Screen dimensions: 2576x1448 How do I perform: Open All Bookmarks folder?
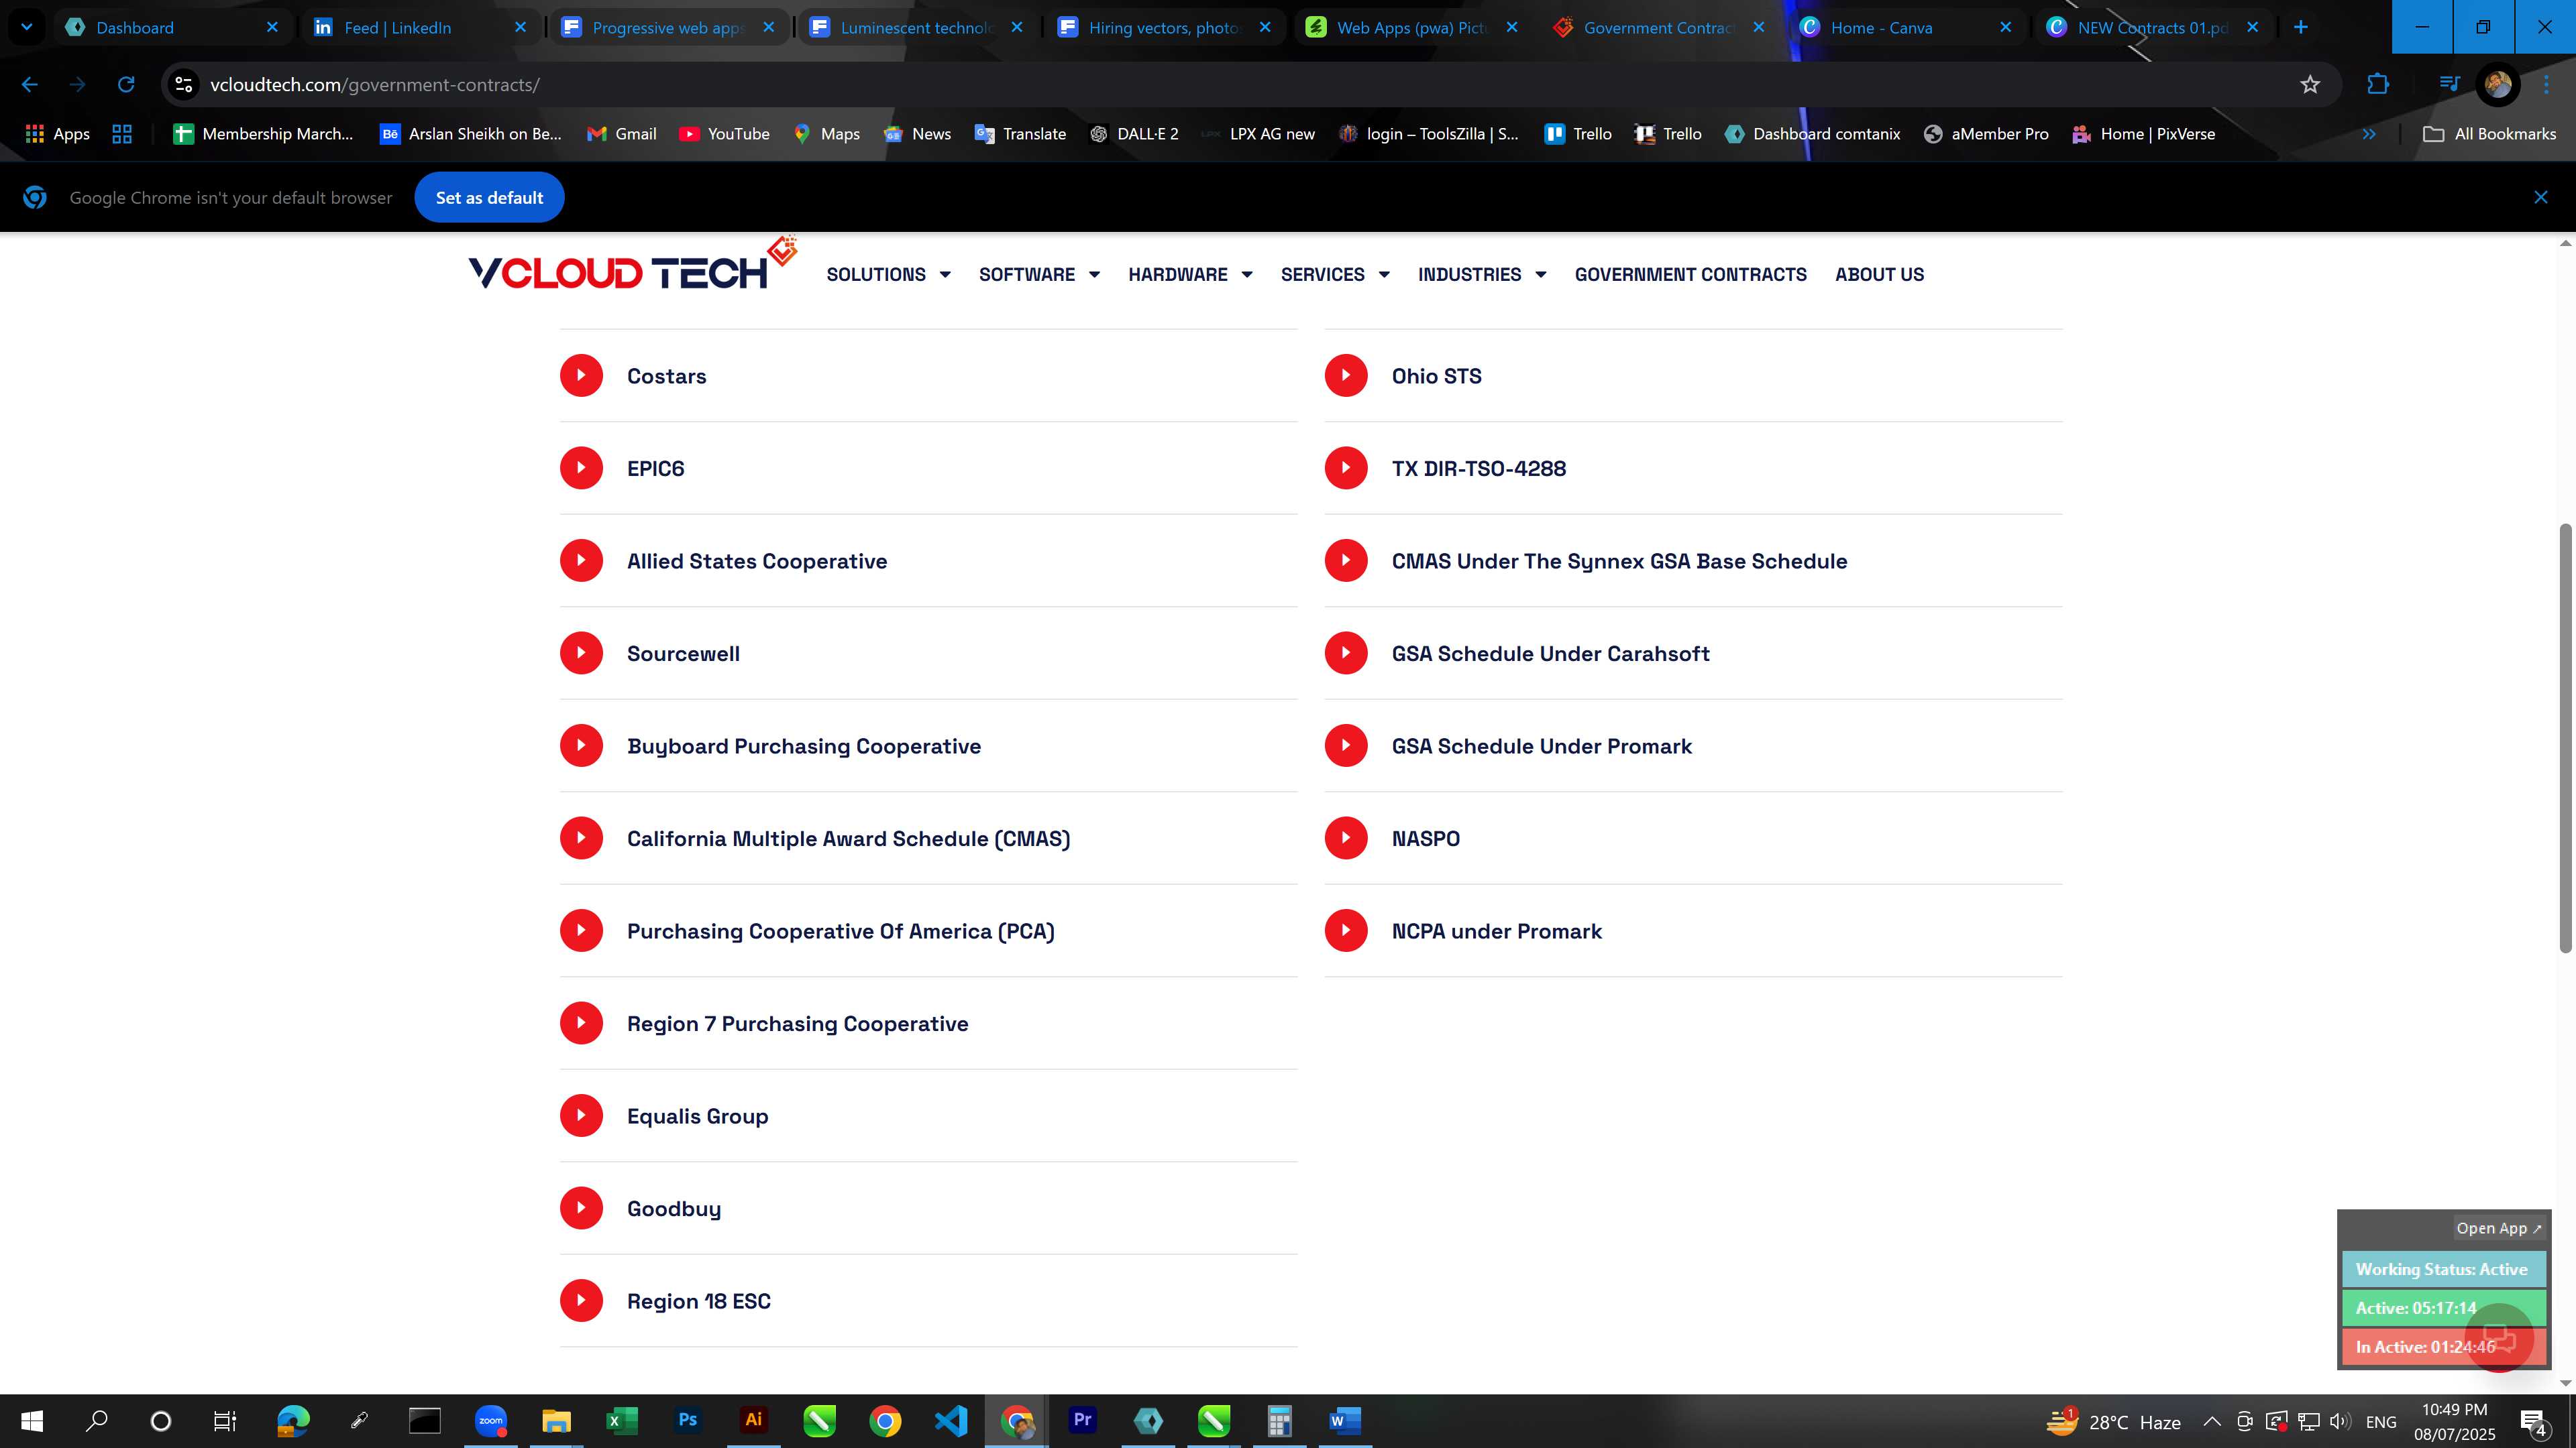(2489, 134)
